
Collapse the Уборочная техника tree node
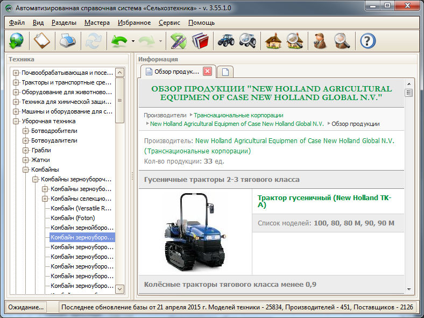tap(16, 121)
